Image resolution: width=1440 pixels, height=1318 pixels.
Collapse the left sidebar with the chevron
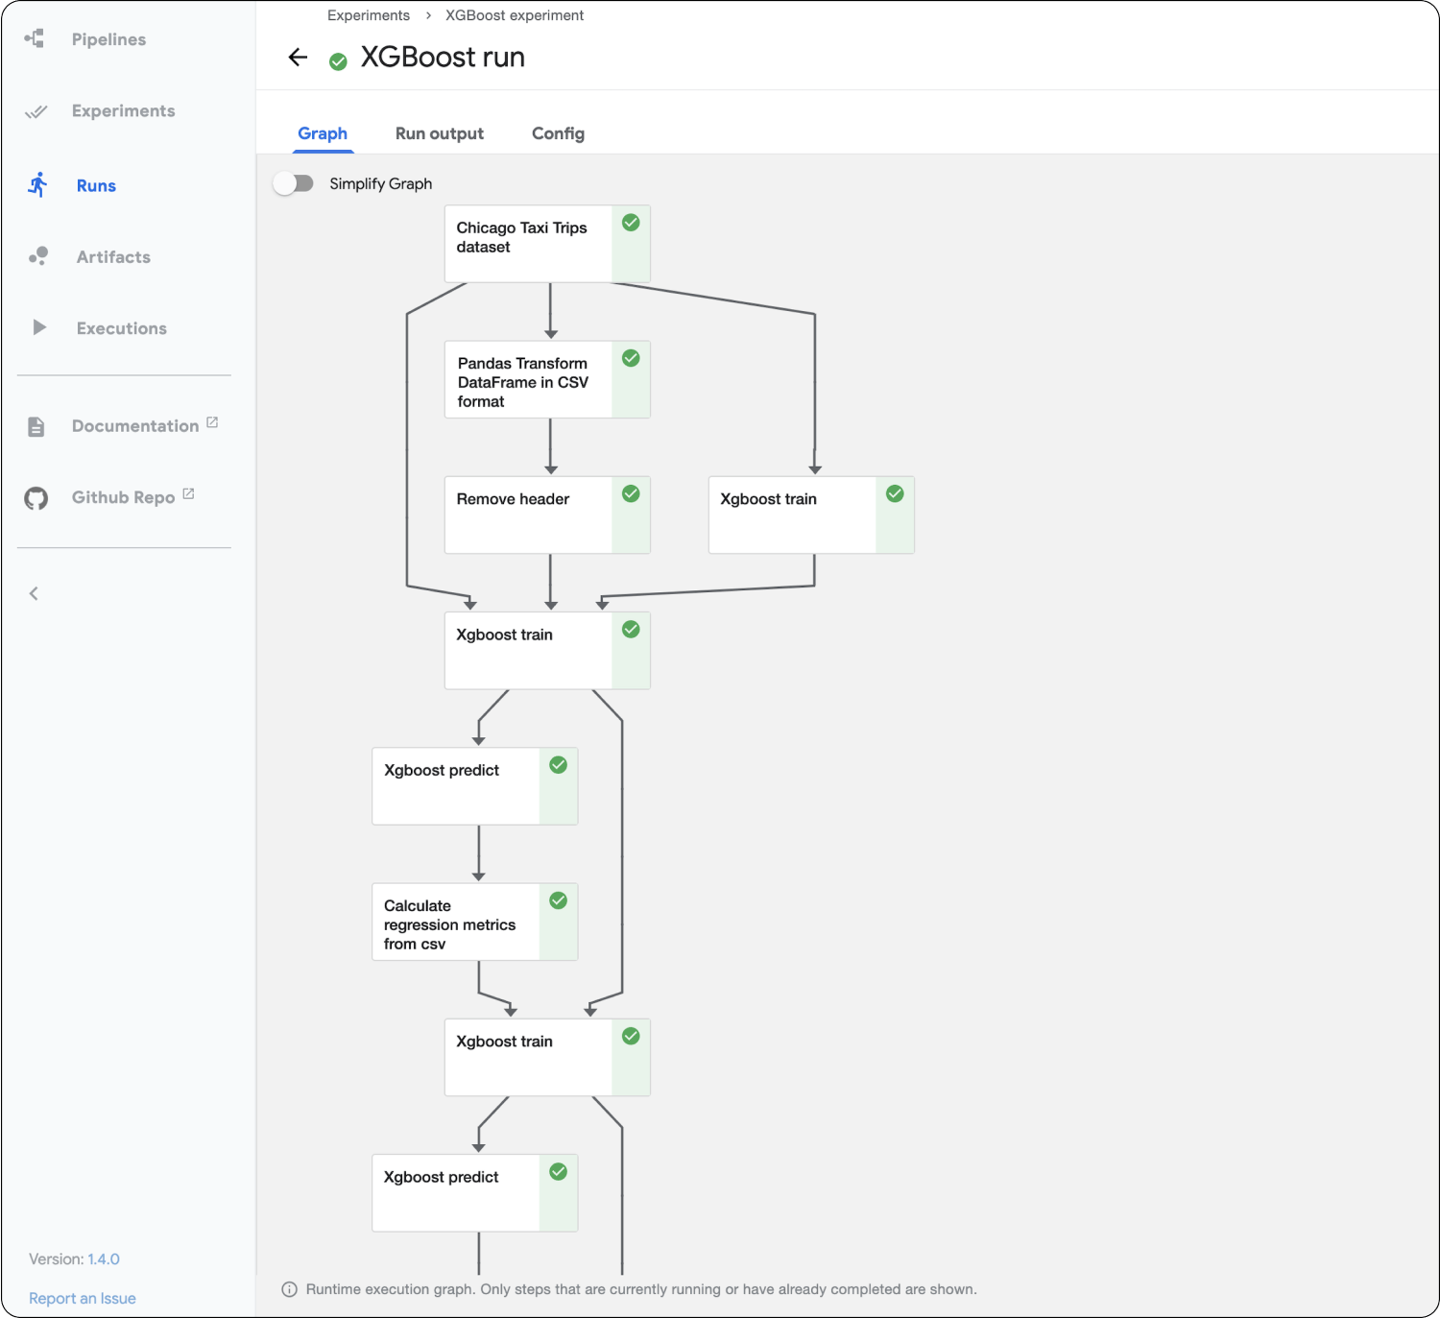click(34, 592)
